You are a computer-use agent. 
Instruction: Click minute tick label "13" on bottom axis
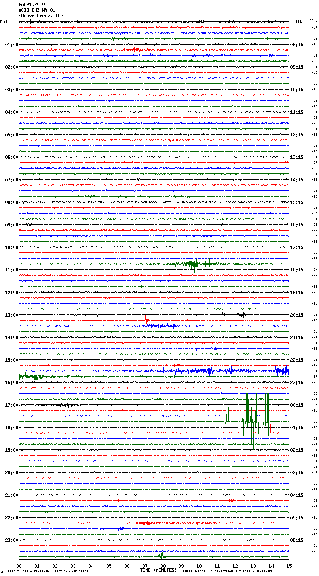[x=253, y=566]
